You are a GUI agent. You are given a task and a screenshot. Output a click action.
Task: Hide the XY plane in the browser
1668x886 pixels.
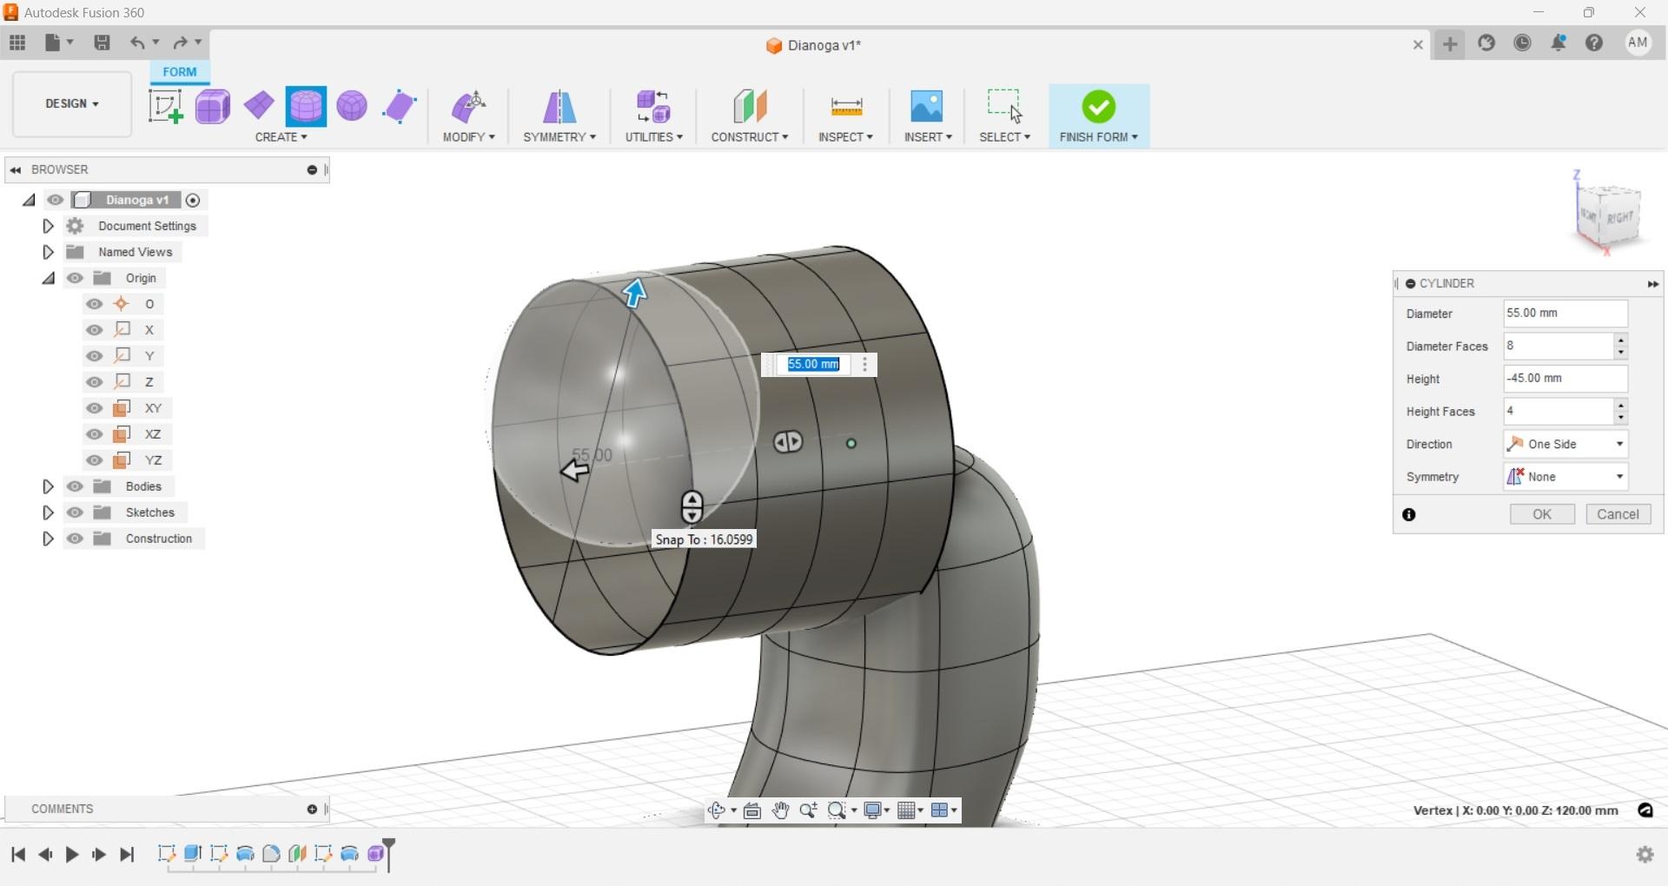pos(94,408)
